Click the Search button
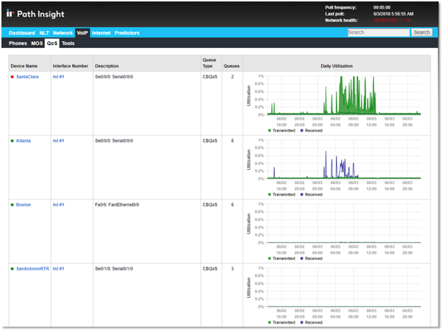The height and width of the screenshot is (331, 443). click(422, 33)
